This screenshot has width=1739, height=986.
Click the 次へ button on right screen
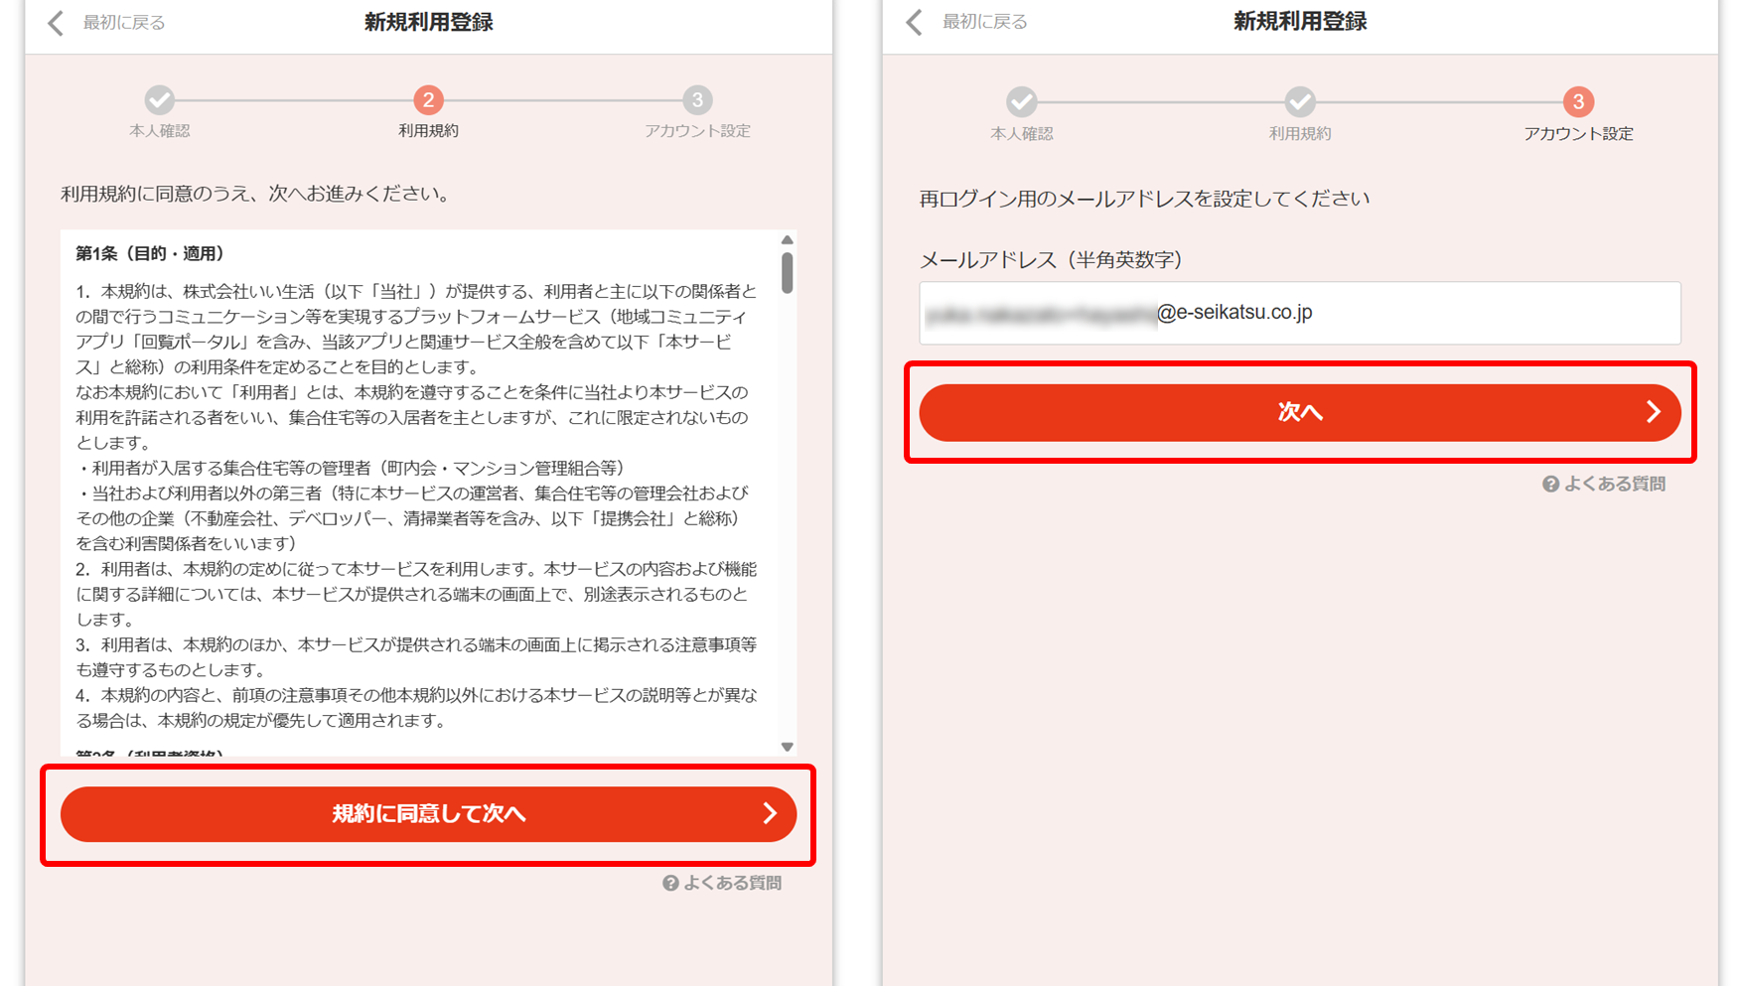coord(1300,412)
